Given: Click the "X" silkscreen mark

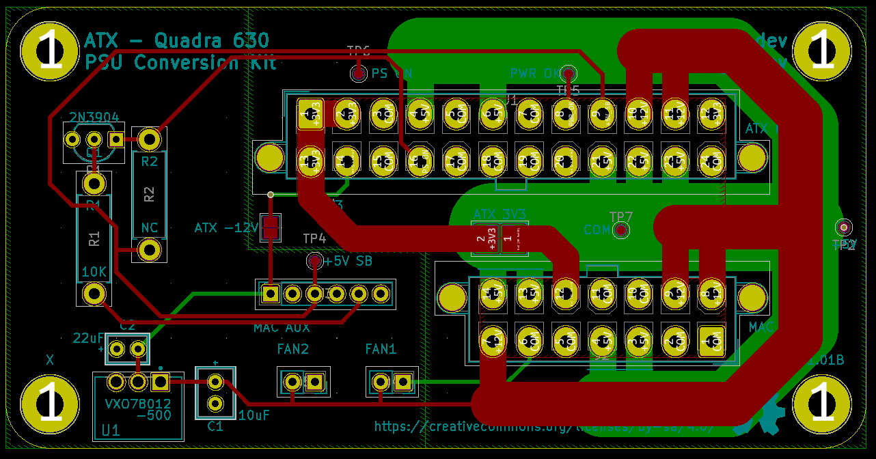Looking at the screenshot, I should (x=49, y=359).
